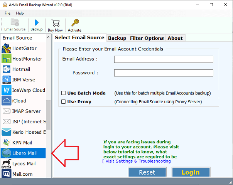Click the Password input field

[164, 73]
